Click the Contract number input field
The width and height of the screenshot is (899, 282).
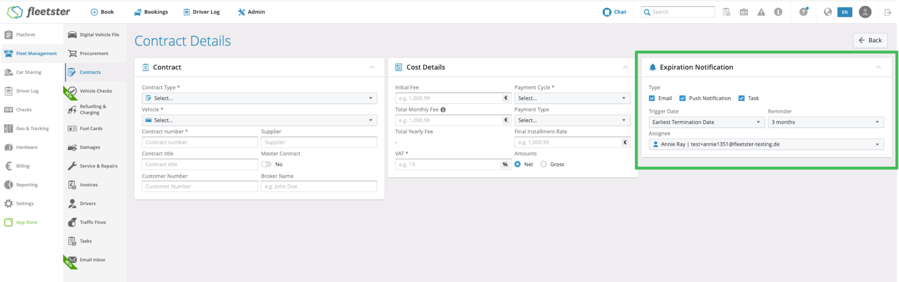point(200,142)
